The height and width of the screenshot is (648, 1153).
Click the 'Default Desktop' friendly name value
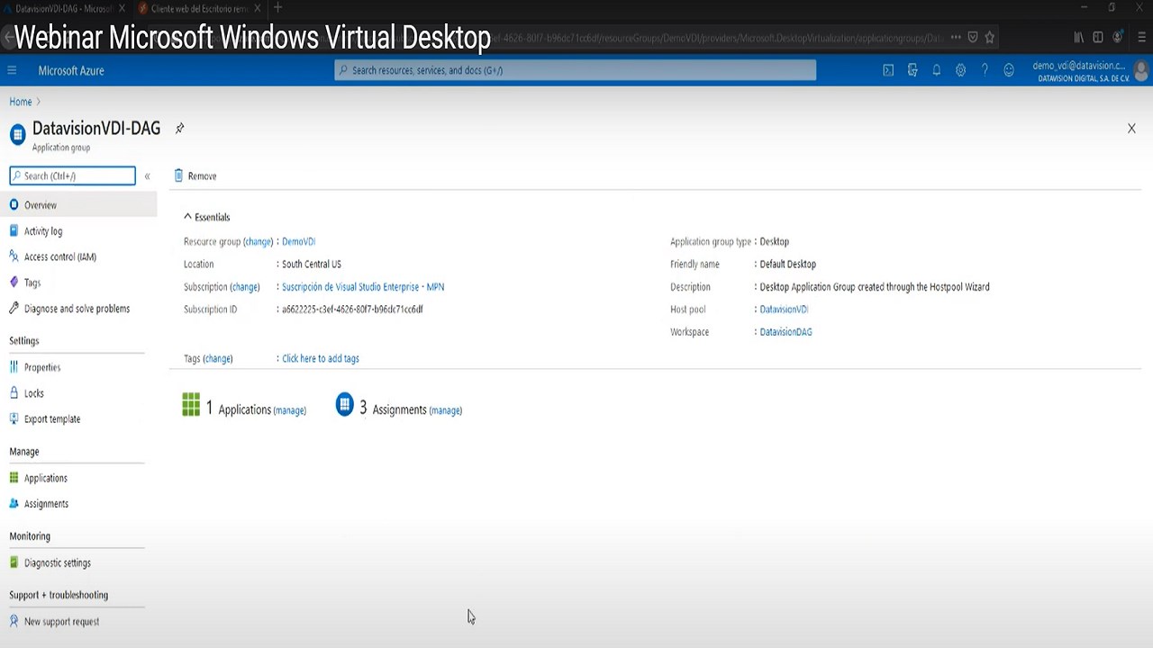click(x=788, y=265)
